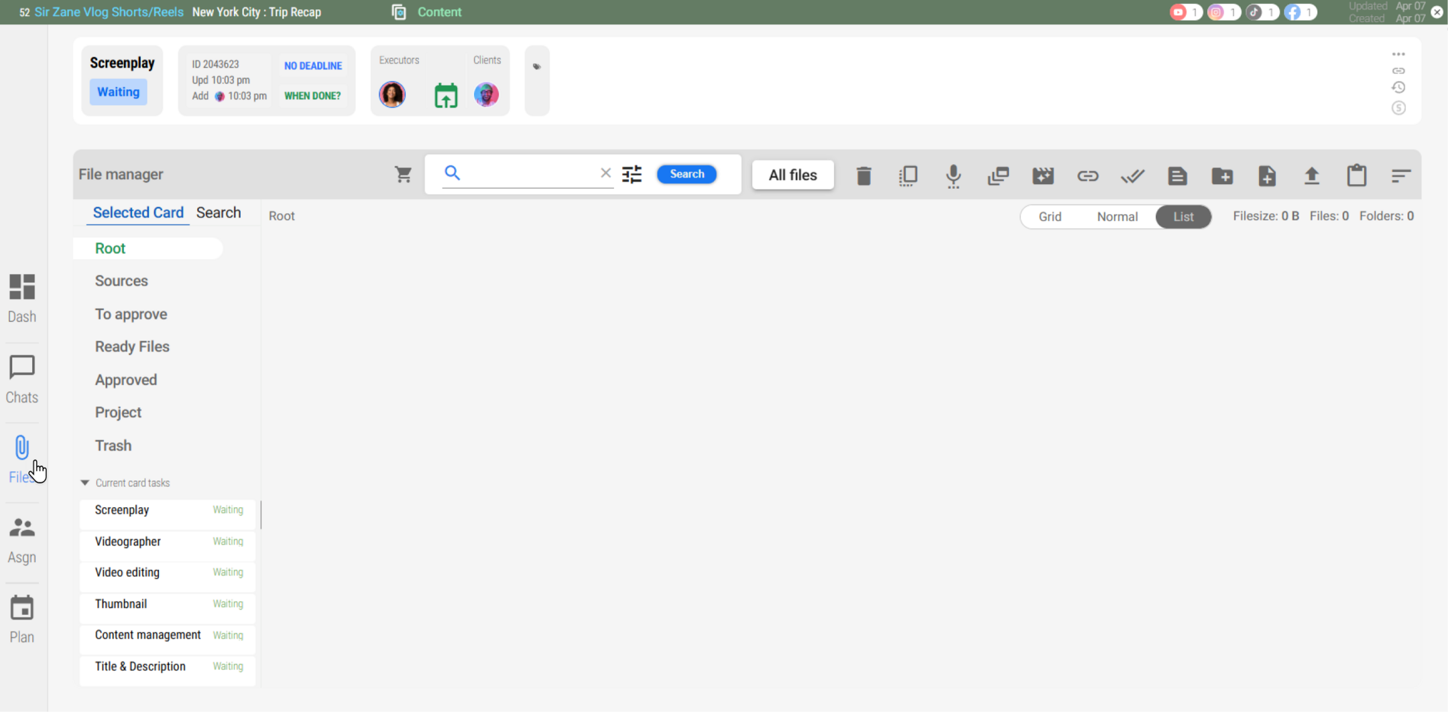Click the clipboard paste icon

1356,175
